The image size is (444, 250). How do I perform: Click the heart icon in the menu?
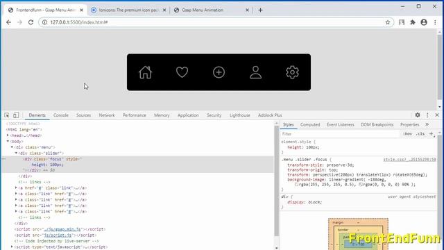182,72
